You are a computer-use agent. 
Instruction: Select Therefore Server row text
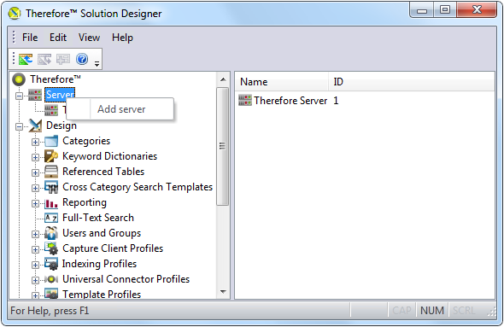click(290, 101)
